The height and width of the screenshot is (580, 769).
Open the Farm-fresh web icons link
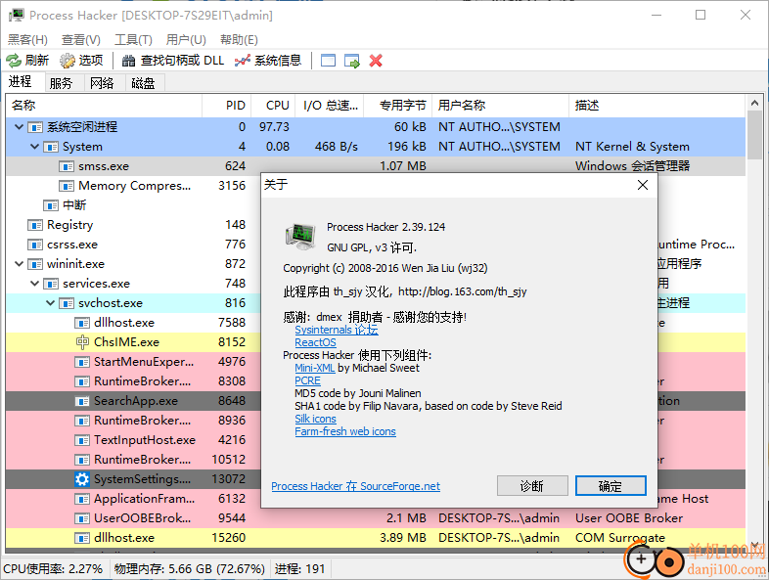pos(345,431)
